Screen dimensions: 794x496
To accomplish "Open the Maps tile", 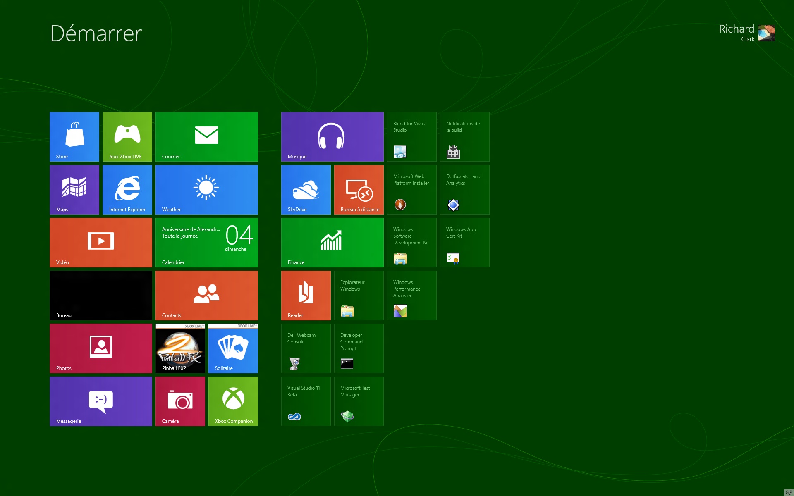I will tap(74, 190).
